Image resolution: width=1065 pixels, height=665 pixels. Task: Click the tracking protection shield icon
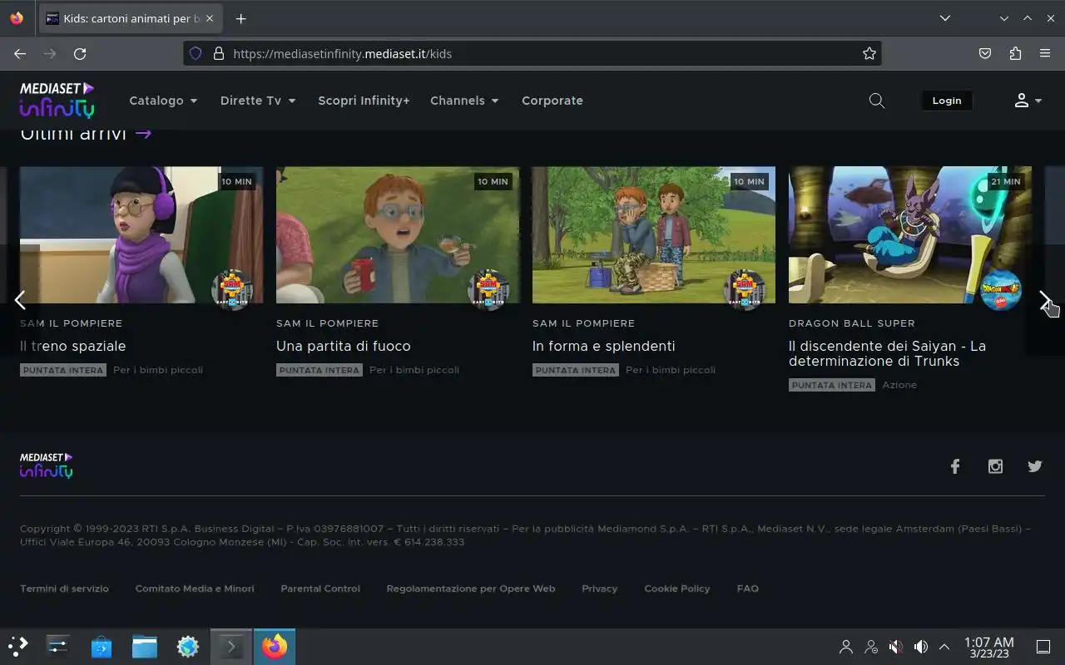click(x=196, y=53)
